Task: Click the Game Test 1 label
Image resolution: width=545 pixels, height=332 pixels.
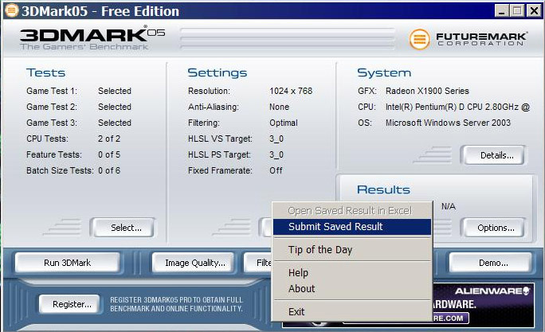Action: click(x=52, y=91)
